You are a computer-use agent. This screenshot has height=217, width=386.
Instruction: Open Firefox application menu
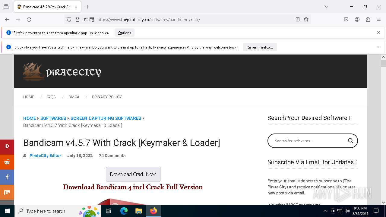379,20
